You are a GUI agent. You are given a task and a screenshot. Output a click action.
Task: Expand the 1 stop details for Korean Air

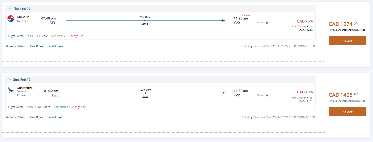(x=145, y=24)
